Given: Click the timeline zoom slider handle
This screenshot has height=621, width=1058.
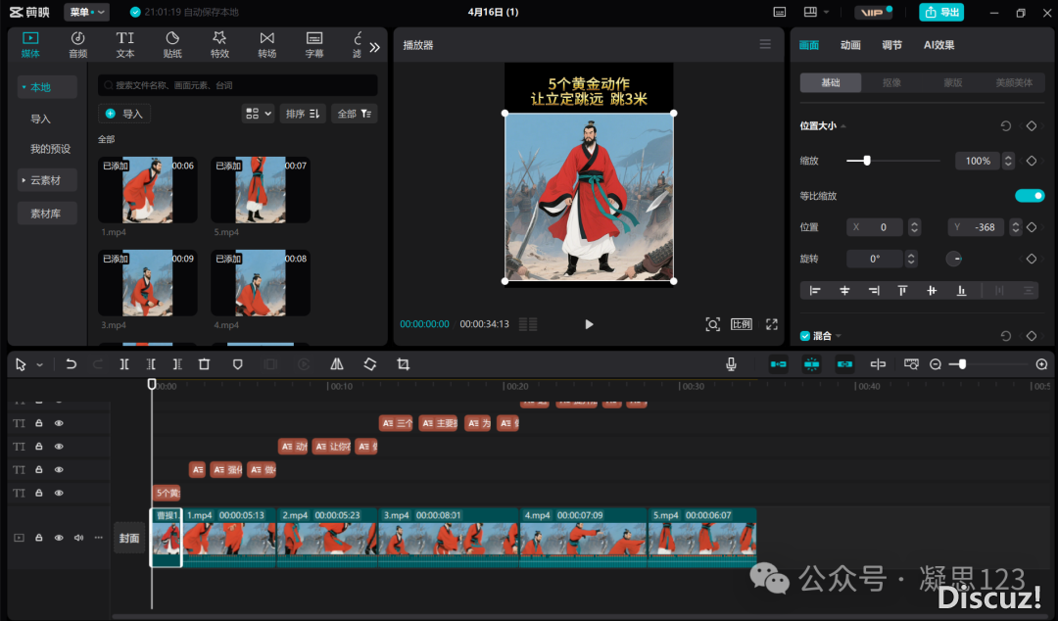Looking at the screenshot, I should click(962, 364).
